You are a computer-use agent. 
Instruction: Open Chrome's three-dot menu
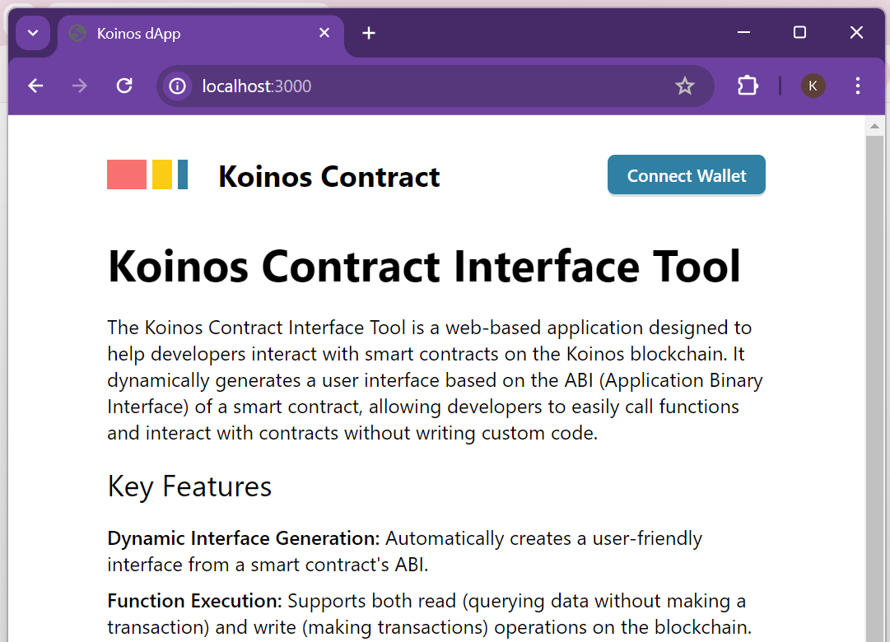858,86
